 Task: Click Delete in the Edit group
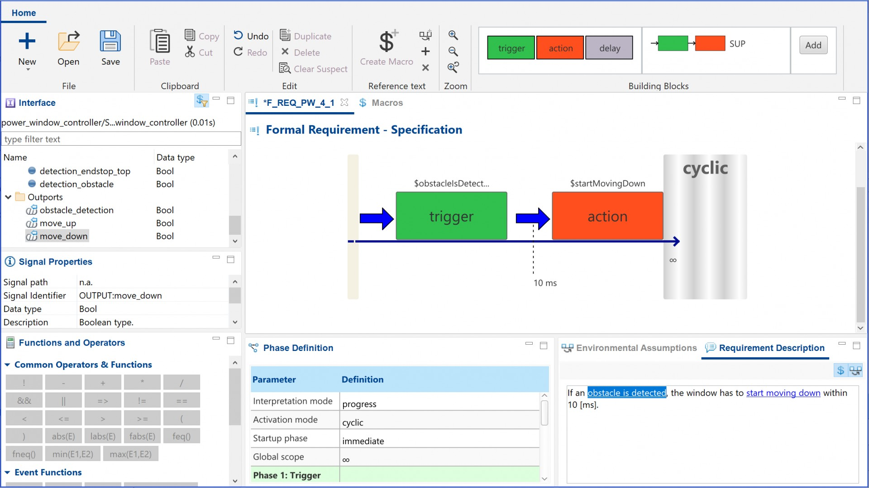[x=300, y=52]
